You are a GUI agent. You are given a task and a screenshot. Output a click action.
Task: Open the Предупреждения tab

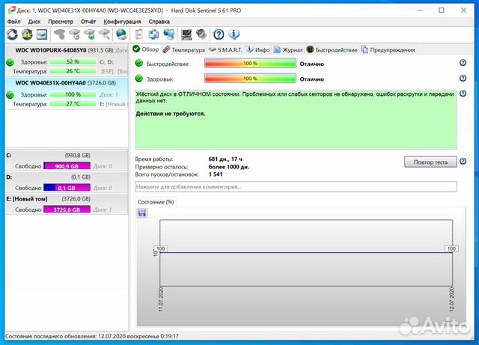(388, 50)
